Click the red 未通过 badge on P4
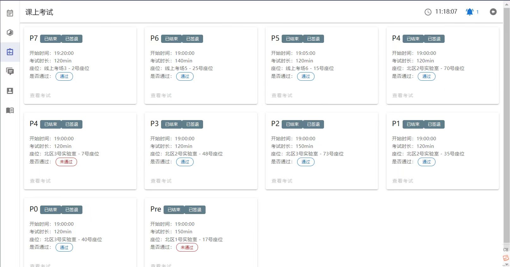Screen dimensions: 510x267 [x=66, y=162]
